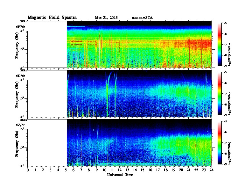This screenshot has width=252, height=195.
Task: Click the -5 value on dH/dt color scale
Action: click(225, 23)
